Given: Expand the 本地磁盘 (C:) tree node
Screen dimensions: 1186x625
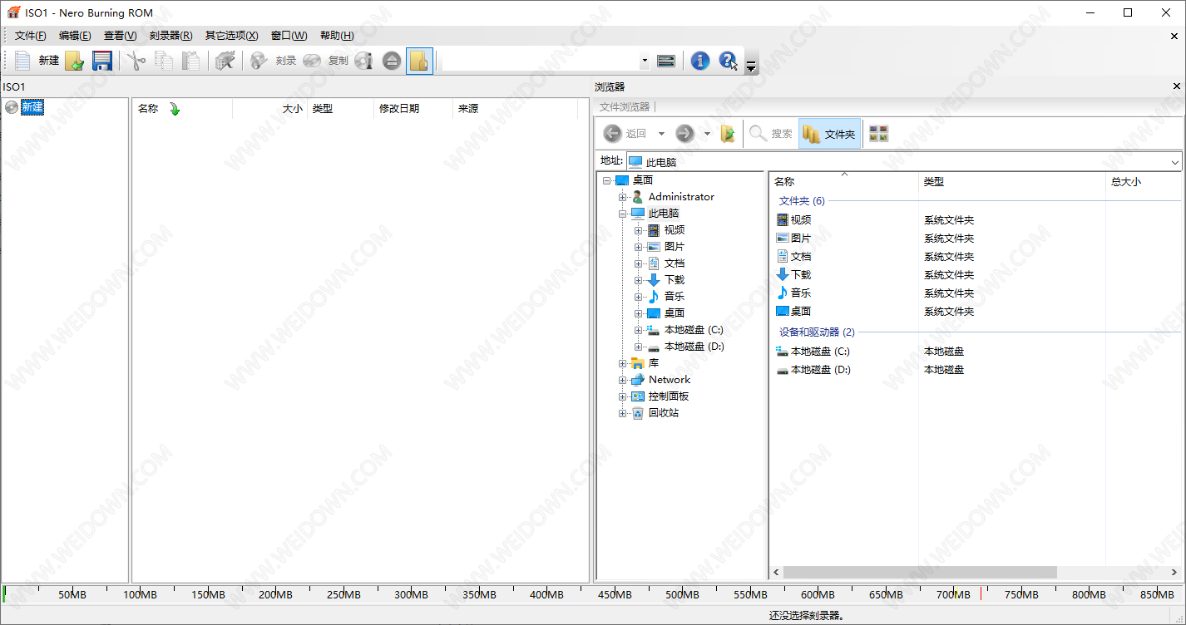Looking at the screenshot, I should 639,330.
